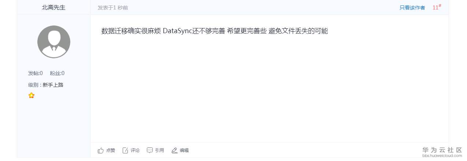Click the comment pencil-square icon

coord(125,150)
